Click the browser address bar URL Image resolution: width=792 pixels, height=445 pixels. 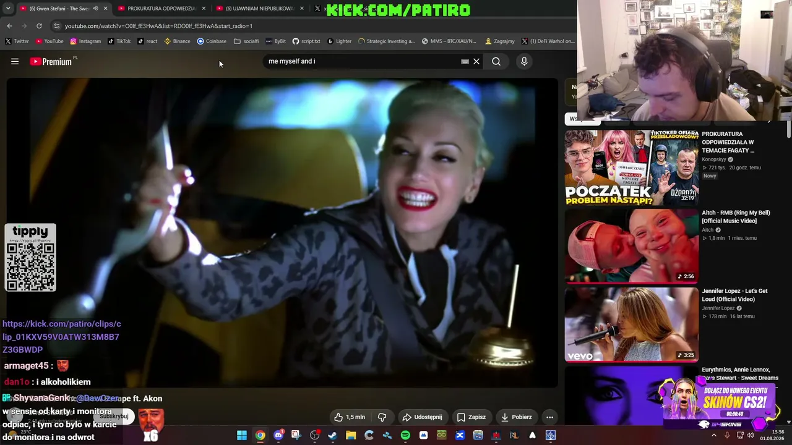tap(158, 26)
